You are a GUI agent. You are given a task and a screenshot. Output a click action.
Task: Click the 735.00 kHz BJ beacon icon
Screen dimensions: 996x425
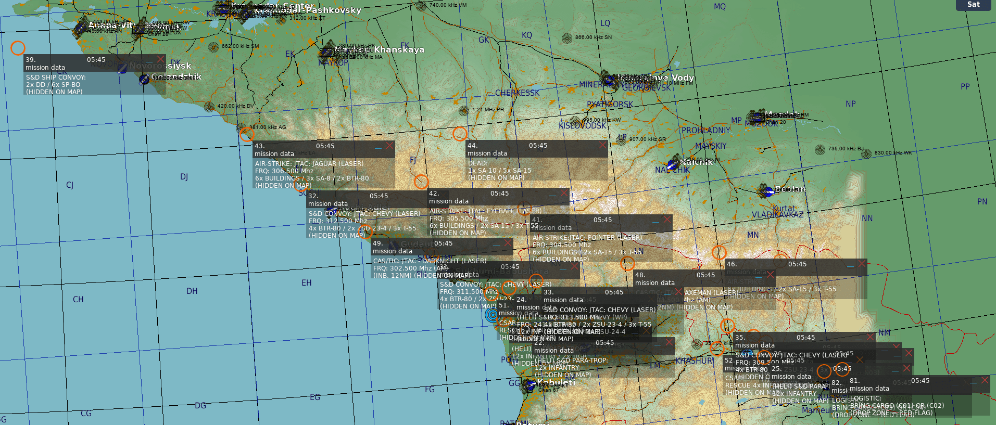[x=820, y=150]
